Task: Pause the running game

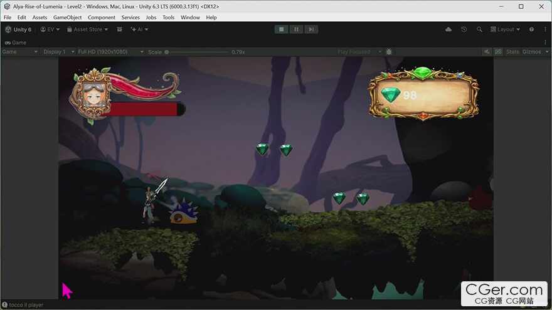Action: tap(296, 29)
